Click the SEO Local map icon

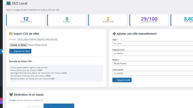click(x=8, y=3)
